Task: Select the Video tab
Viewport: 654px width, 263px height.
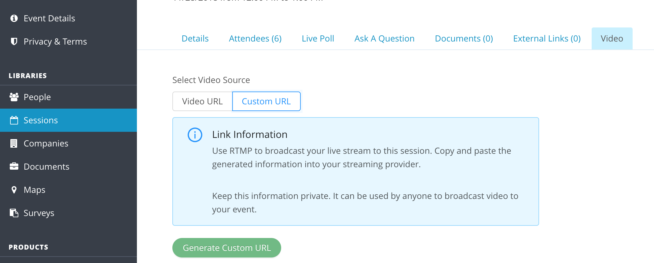Action: (612, 38)
